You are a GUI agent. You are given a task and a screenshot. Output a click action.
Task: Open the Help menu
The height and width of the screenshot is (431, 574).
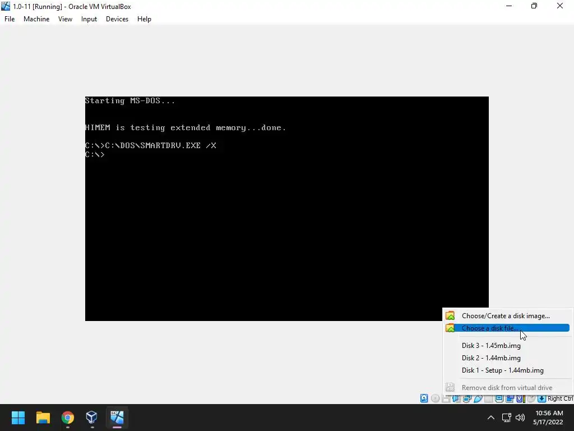pos(144,19)
